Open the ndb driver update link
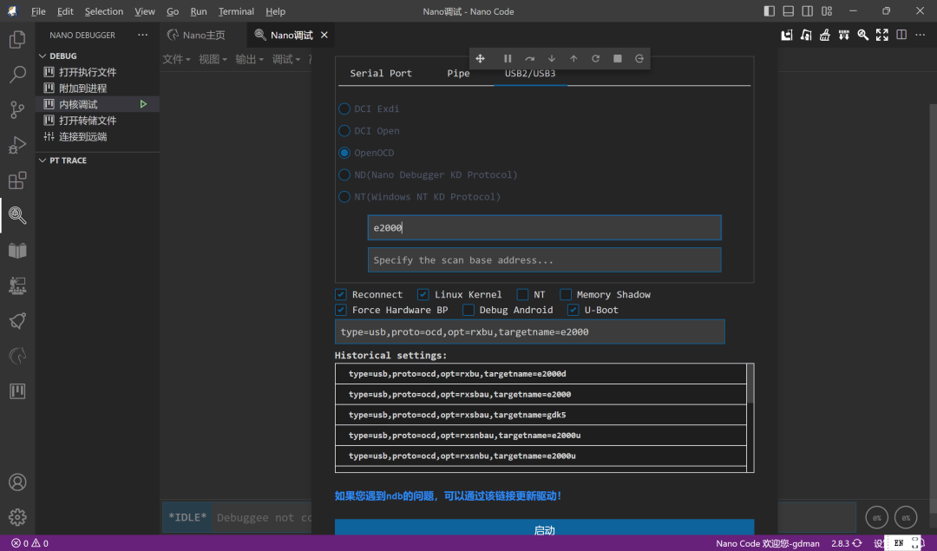This screenshot has width=937, height=551. [x=449, y=496]
